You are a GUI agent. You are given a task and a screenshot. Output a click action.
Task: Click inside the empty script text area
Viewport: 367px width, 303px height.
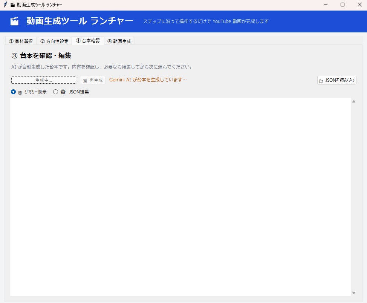coord(180,197)
